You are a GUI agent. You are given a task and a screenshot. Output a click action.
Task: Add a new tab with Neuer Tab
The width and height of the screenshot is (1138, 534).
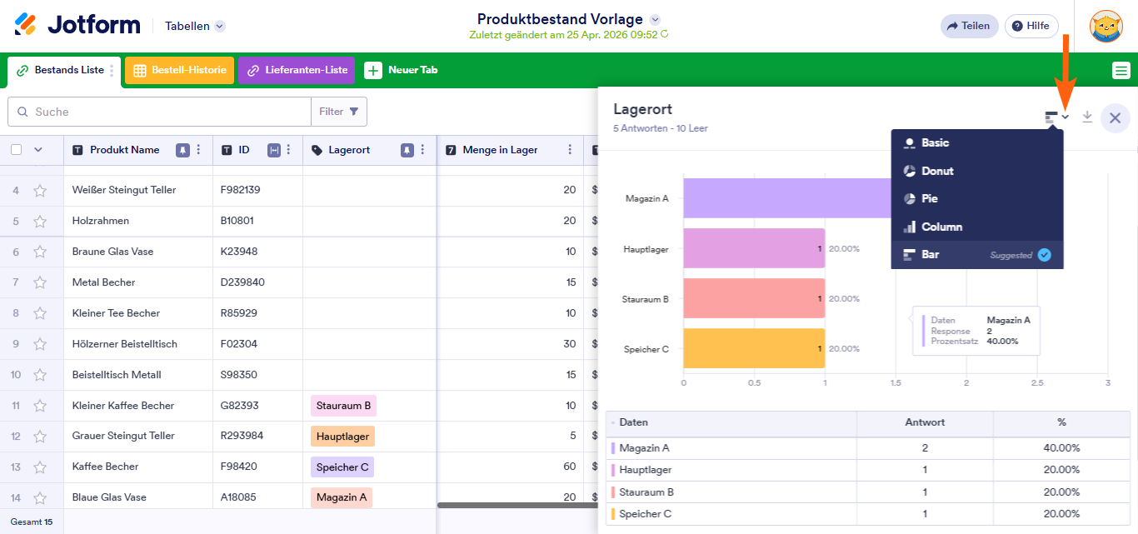coord(402,71)
